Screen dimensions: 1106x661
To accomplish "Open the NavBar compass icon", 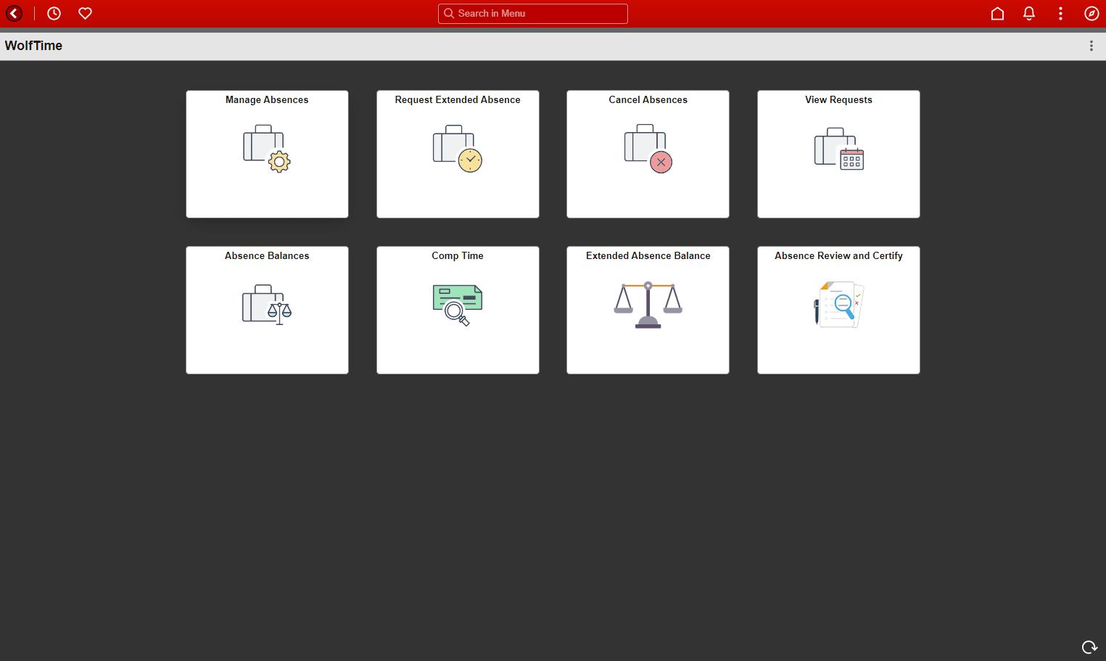I will [1091, 13].
